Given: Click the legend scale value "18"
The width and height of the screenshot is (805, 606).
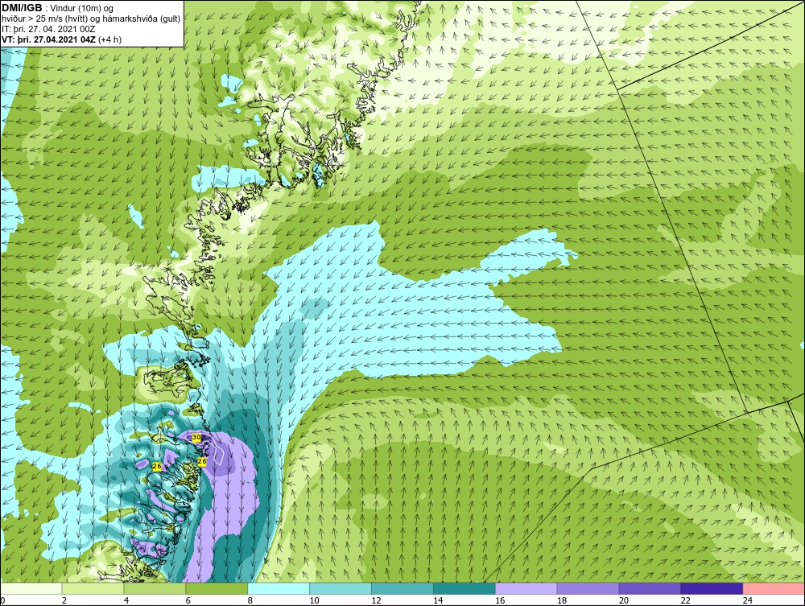Looking at the screenshot, I should 562,600.
